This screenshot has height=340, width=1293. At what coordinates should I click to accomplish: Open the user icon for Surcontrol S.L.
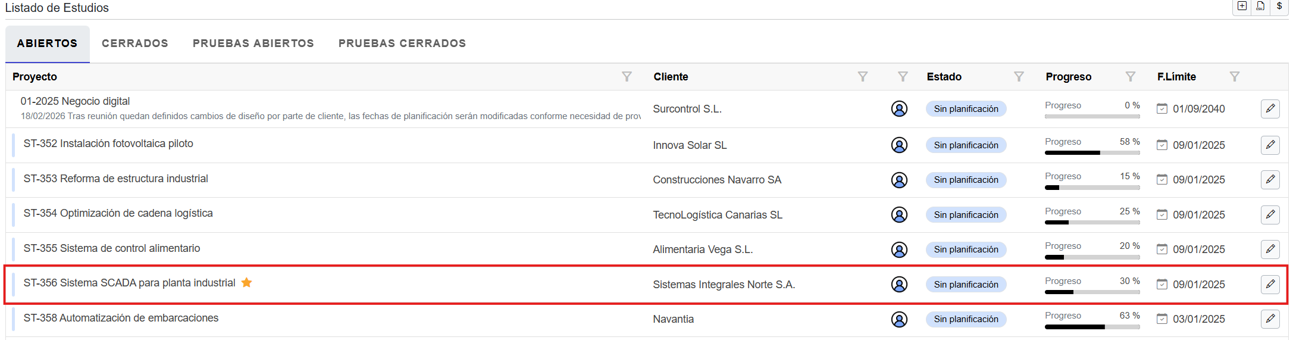coord(899,109)
